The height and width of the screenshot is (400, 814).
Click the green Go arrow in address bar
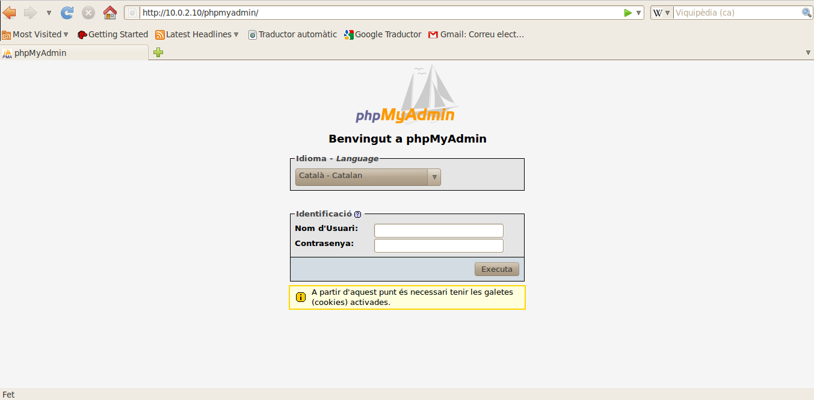pyautogui.click(x=627, y=13)
